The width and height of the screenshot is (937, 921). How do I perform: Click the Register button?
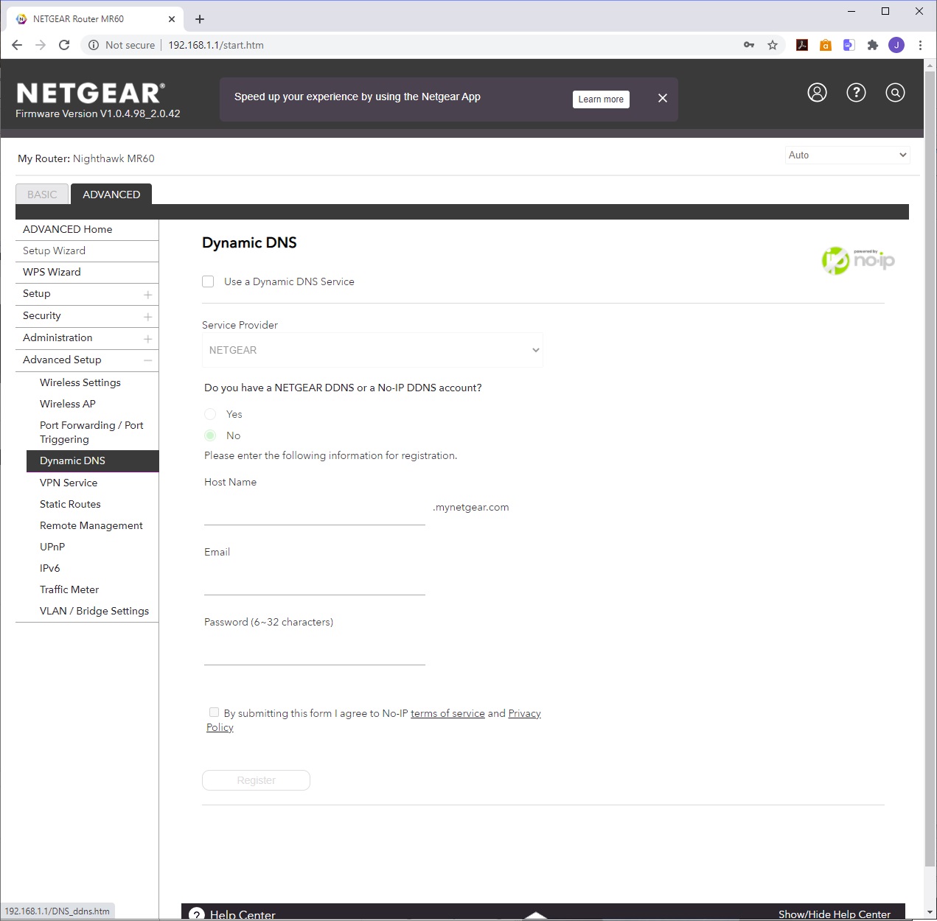[x=256, y=780]
